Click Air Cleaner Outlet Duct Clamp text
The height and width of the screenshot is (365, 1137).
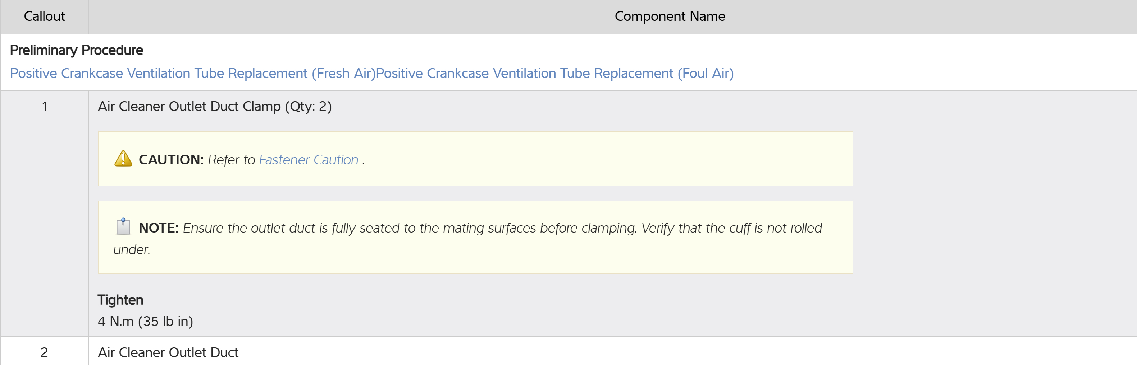pyautogui.click(x=189, y=107)
